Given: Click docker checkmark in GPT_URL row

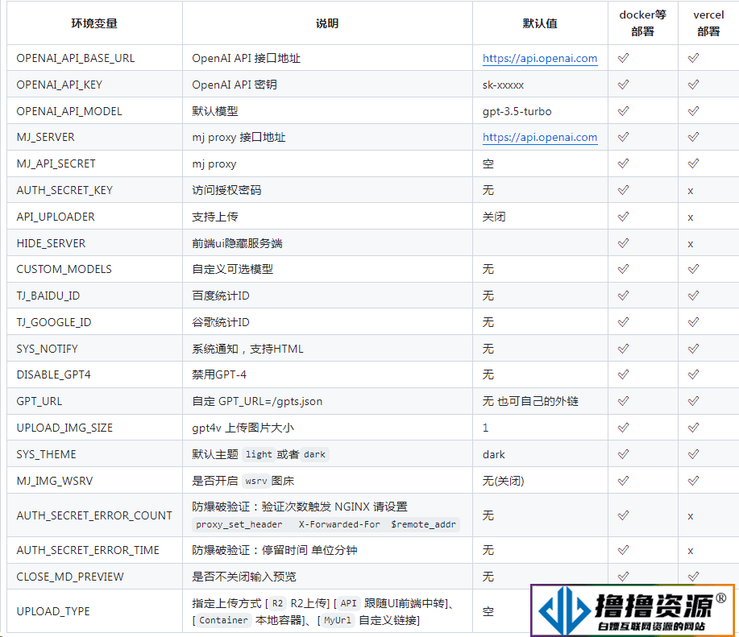Looking at the screenshot, I should (x=623, y=401).
